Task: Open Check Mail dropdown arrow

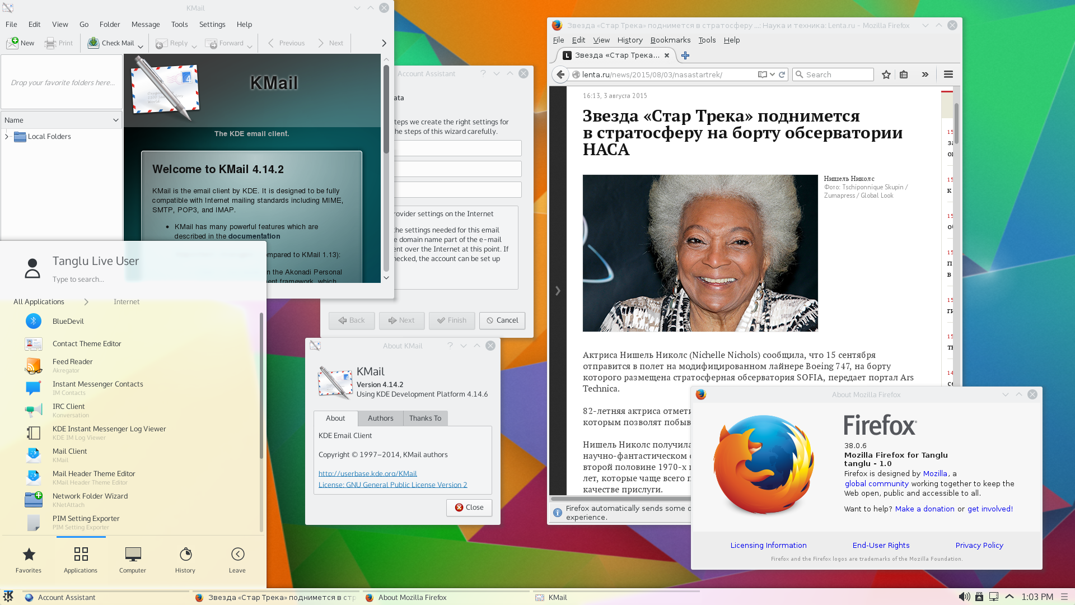Action: [141, 46]
